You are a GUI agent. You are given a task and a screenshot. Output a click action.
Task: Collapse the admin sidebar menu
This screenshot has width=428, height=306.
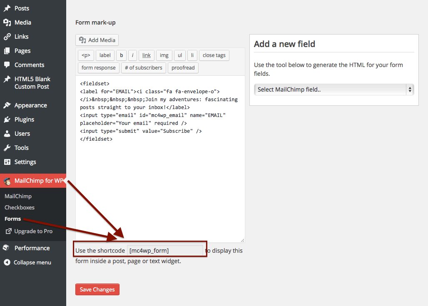click(27, 262)
